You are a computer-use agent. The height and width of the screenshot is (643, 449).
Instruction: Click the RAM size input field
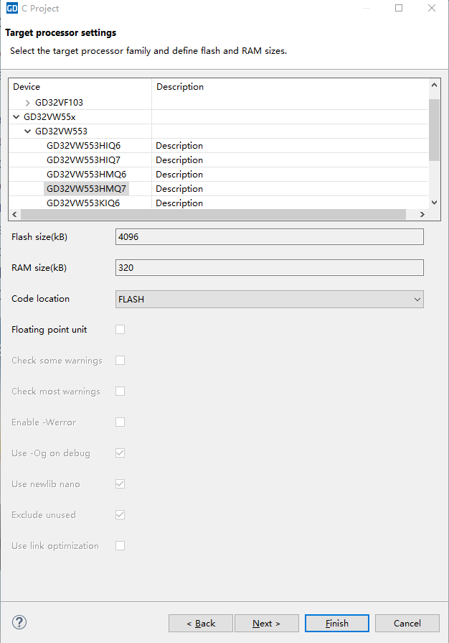269,267
